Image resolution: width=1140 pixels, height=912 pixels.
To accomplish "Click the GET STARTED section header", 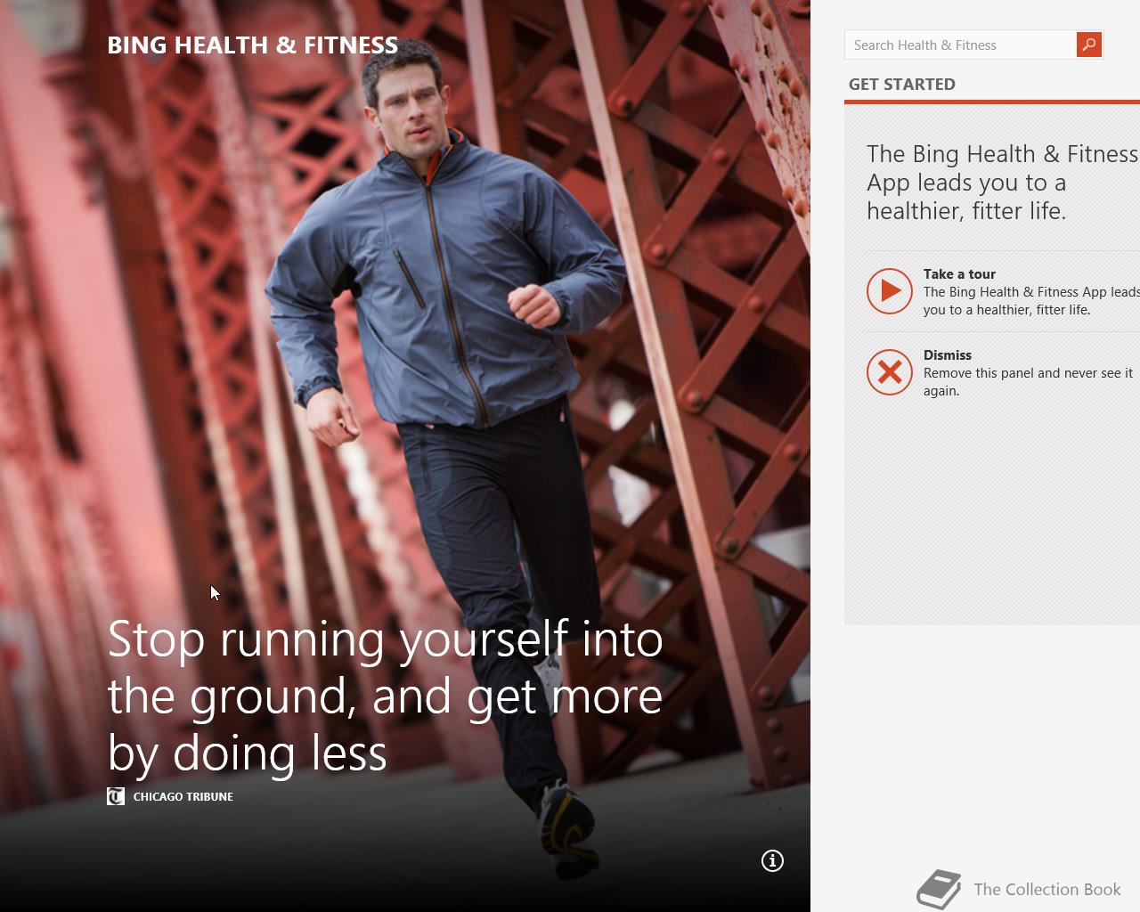I will 902,85.
